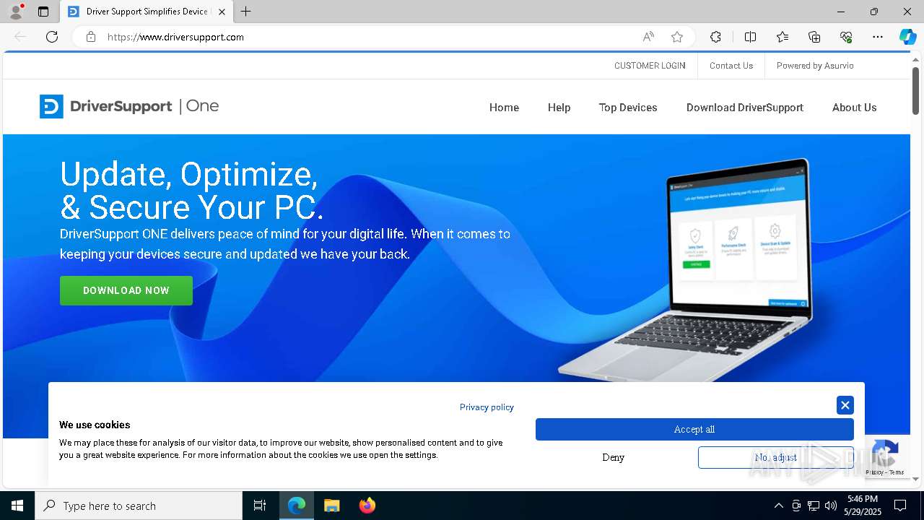Go to Home menu item
The width and height of the screenshot is (924, 520).
pyautogui.click(x=504, y=108)
